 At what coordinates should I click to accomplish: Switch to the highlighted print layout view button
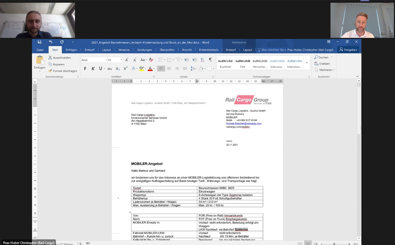tap(308, 243)
